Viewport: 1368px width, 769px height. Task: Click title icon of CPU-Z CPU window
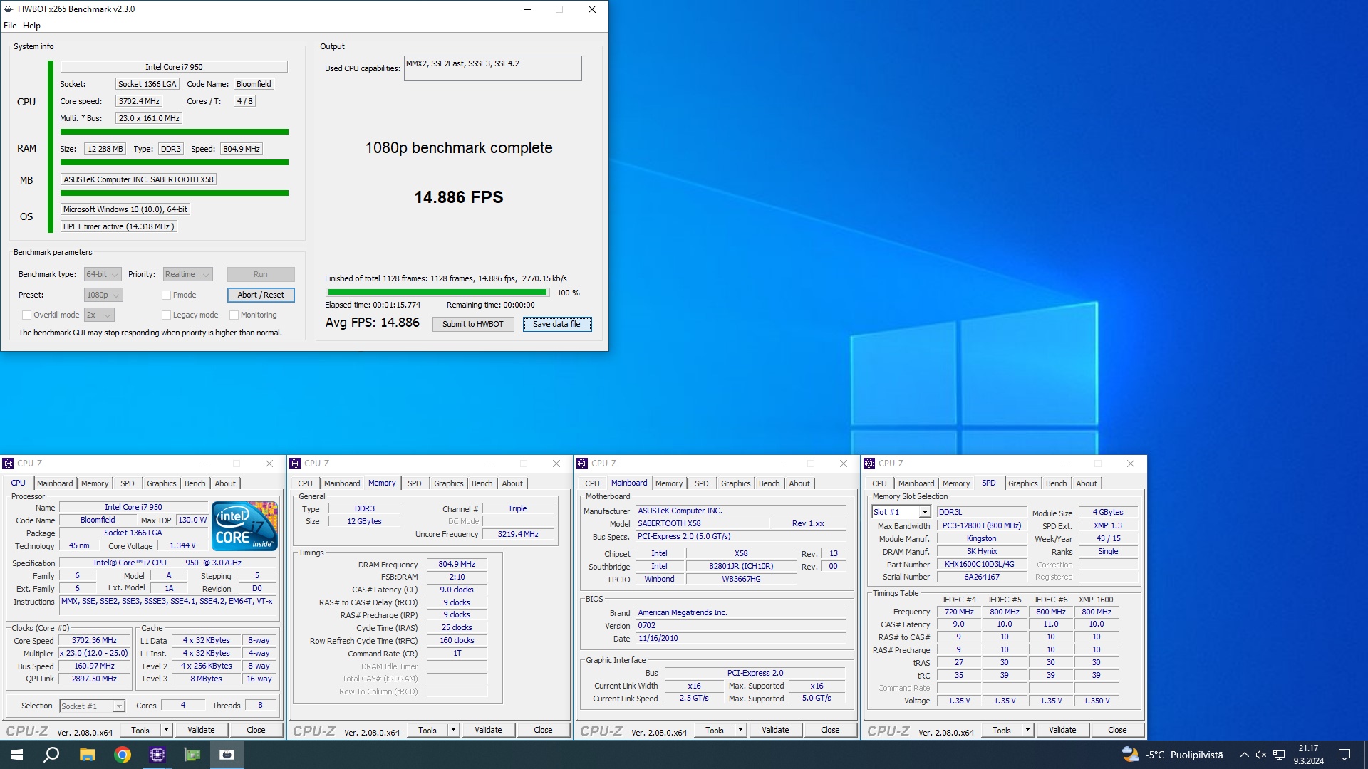tap(8, 464)
